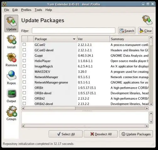The height and width of the screenshot is (150, 158).
Task: Click the 'Repository initialization completed' status text
Action: point(38,144)
